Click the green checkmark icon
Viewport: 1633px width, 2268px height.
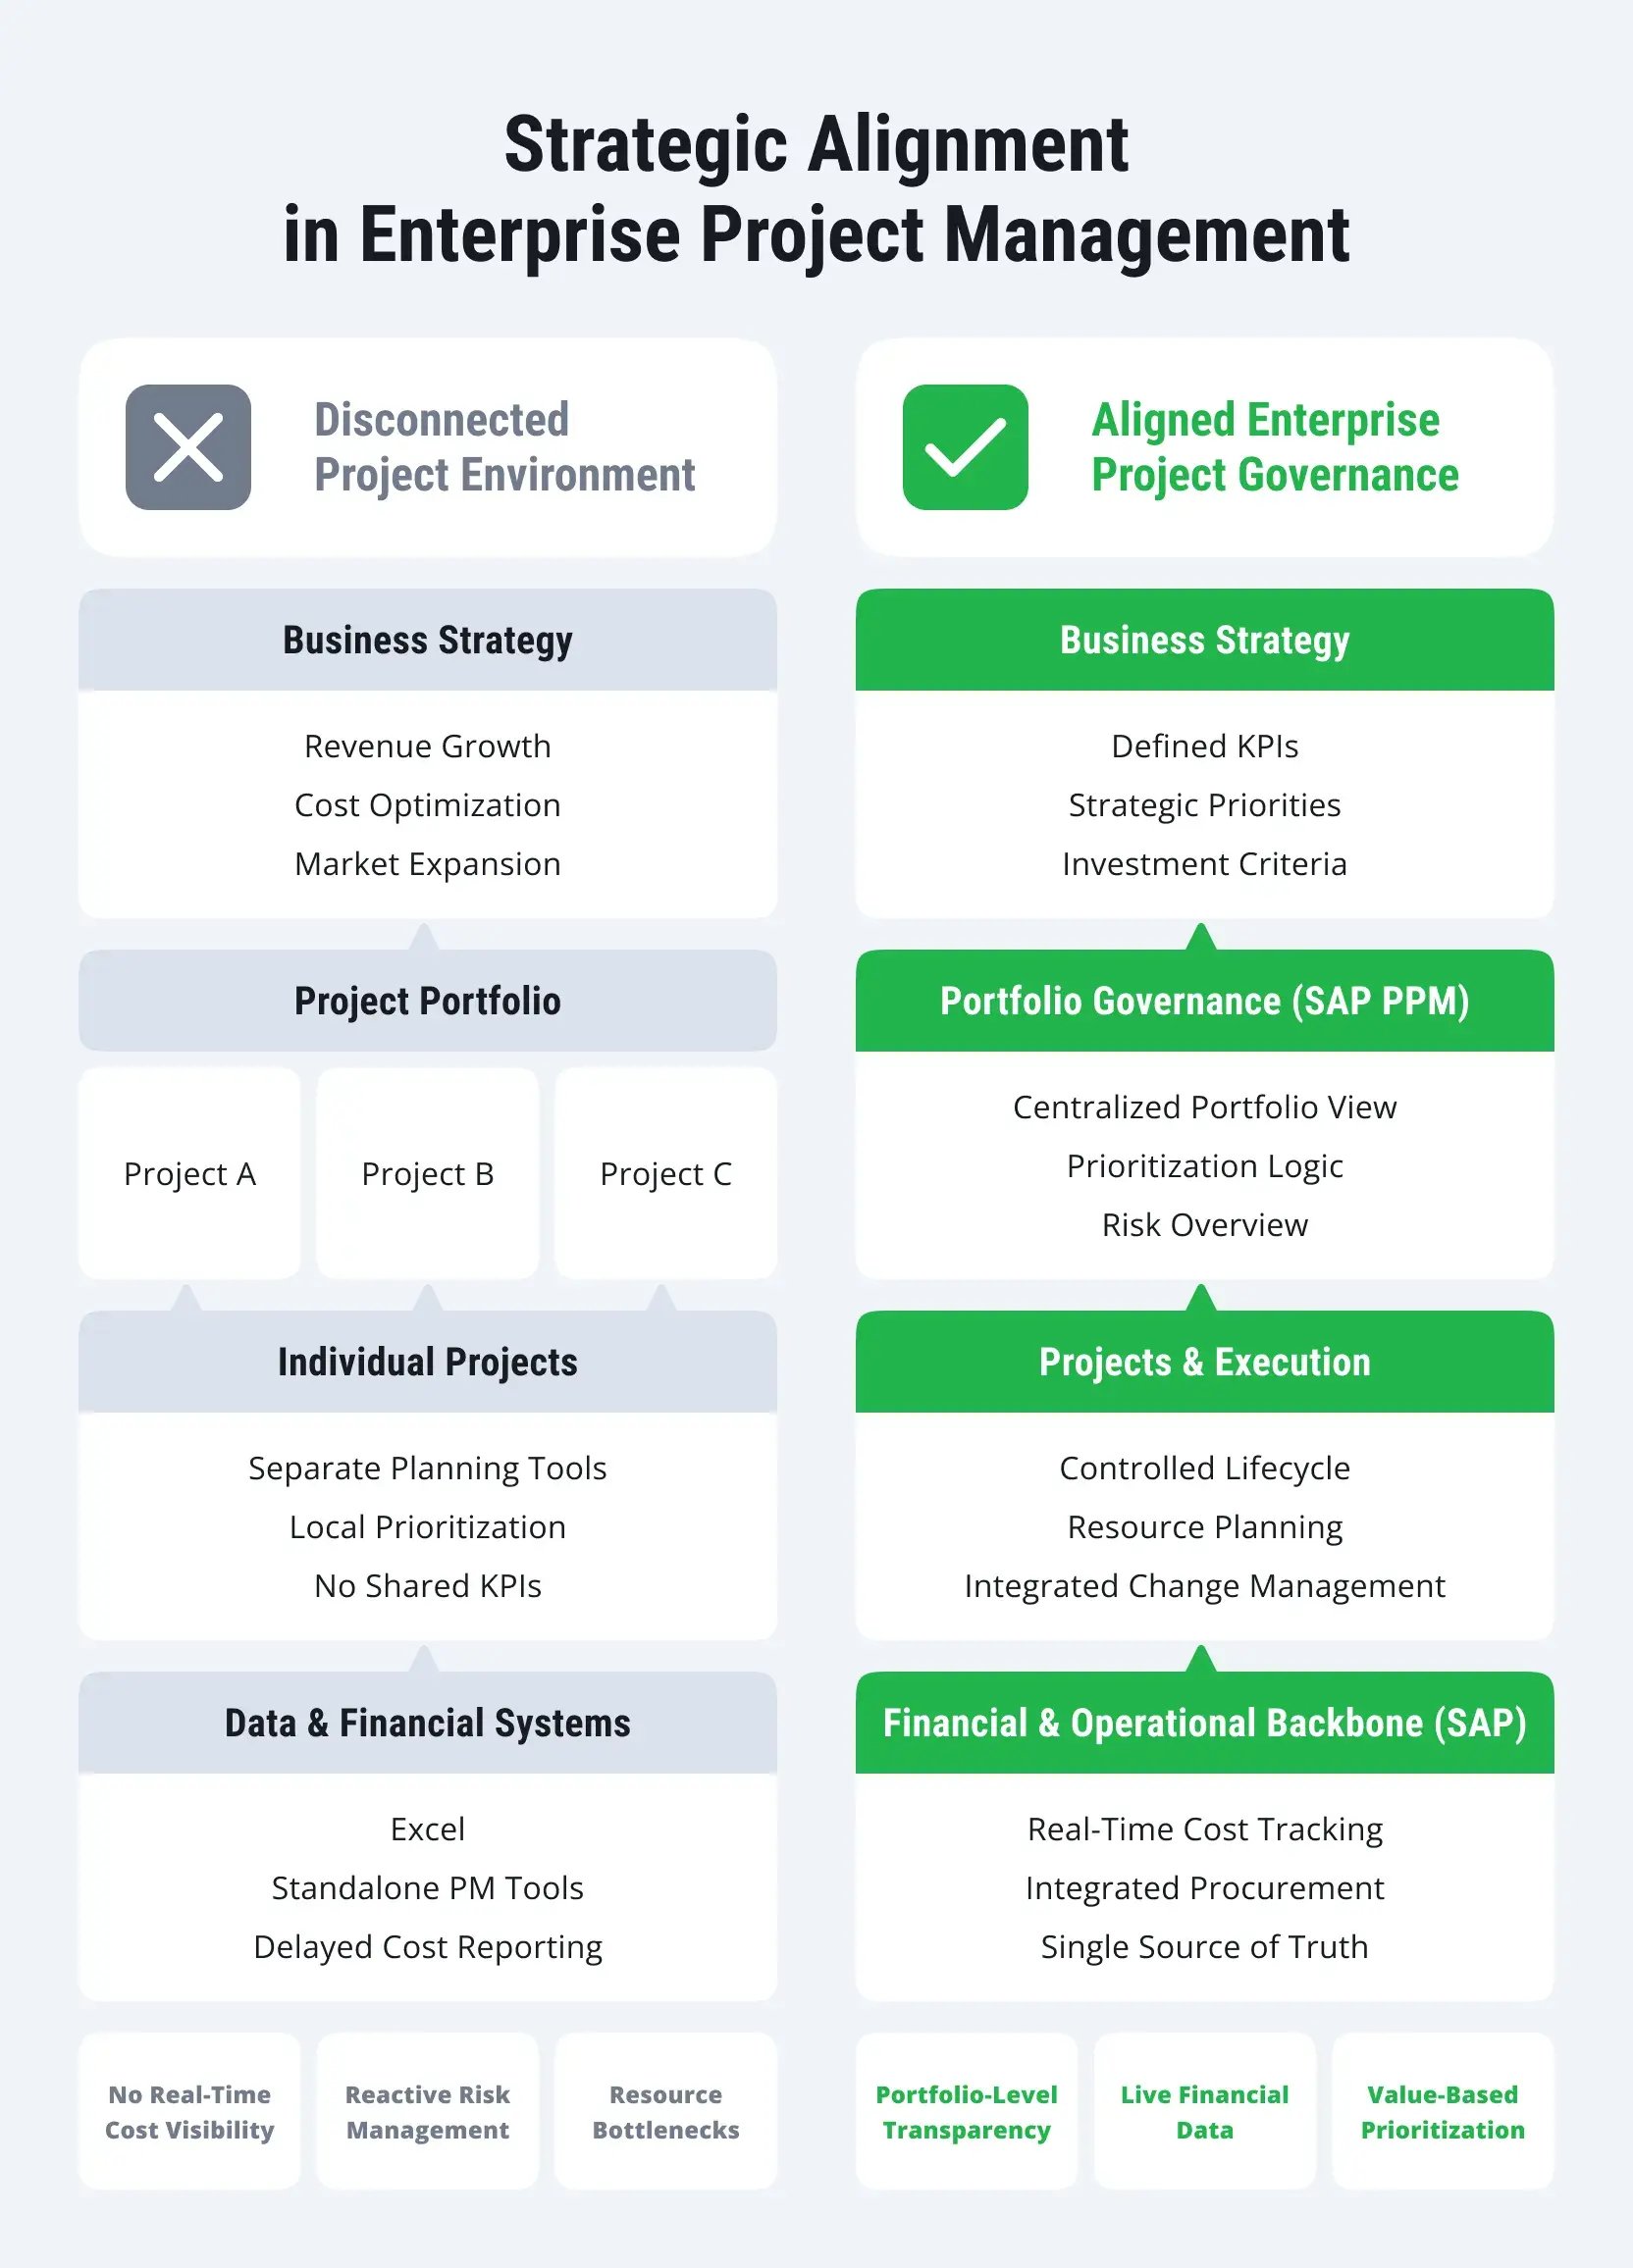pos(965,447)
